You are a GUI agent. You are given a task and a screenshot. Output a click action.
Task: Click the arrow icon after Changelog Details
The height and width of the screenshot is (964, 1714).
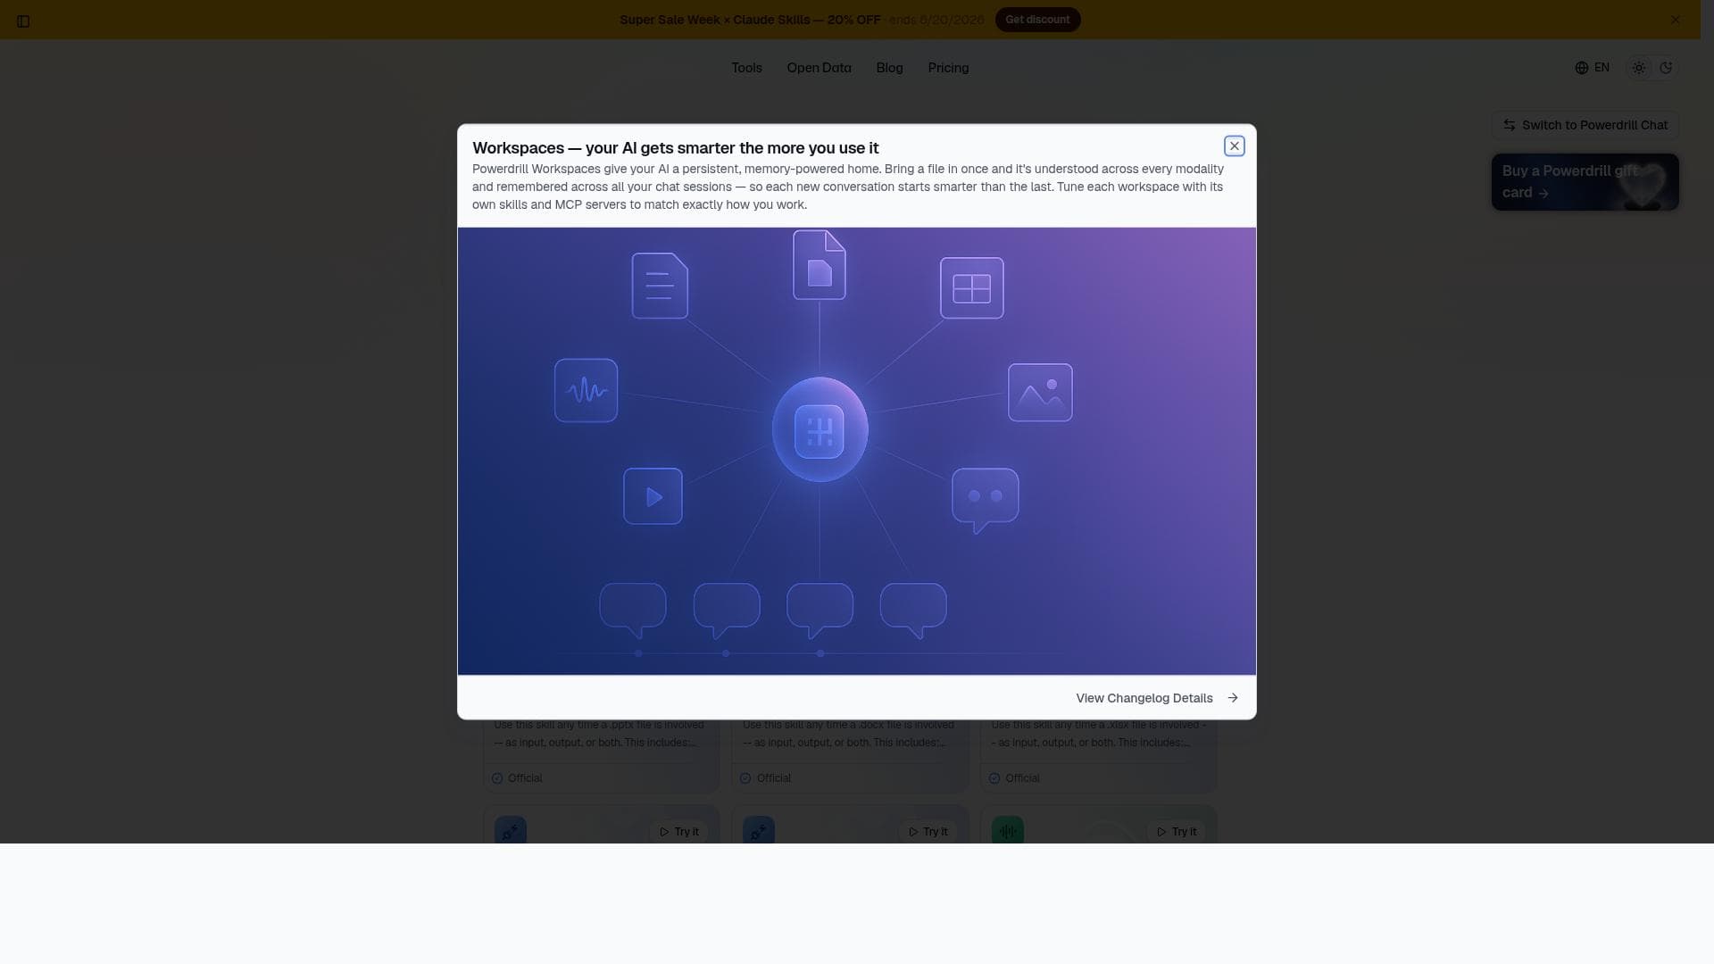tap(1233, 698)
